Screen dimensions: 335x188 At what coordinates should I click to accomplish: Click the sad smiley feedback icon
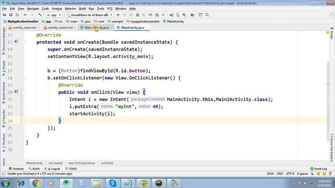click(325, 174)
